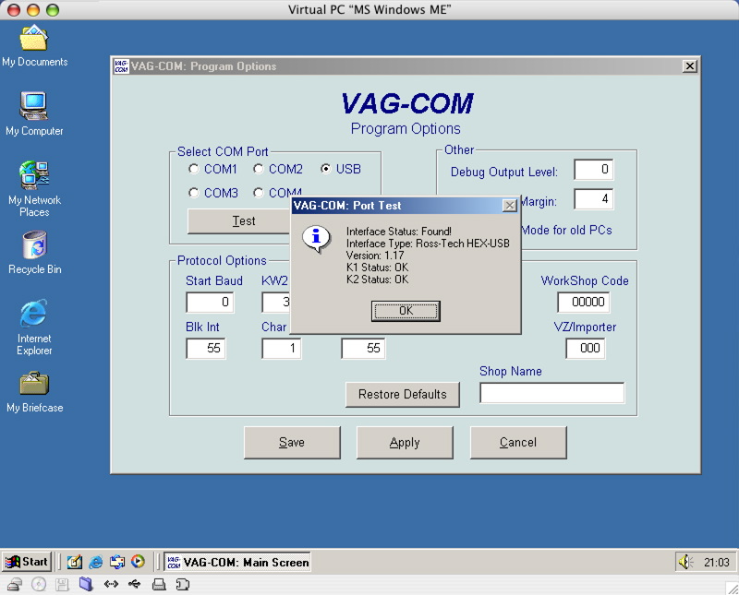Launch Windows Media Player from quick launch
739x595 pixels.
click(138, 562)
